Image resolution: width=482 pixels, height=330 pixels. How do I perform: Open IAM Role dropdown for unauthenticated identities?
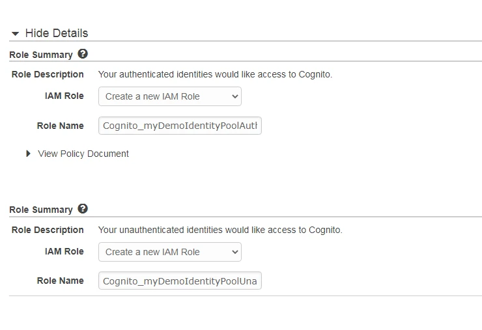170,252
